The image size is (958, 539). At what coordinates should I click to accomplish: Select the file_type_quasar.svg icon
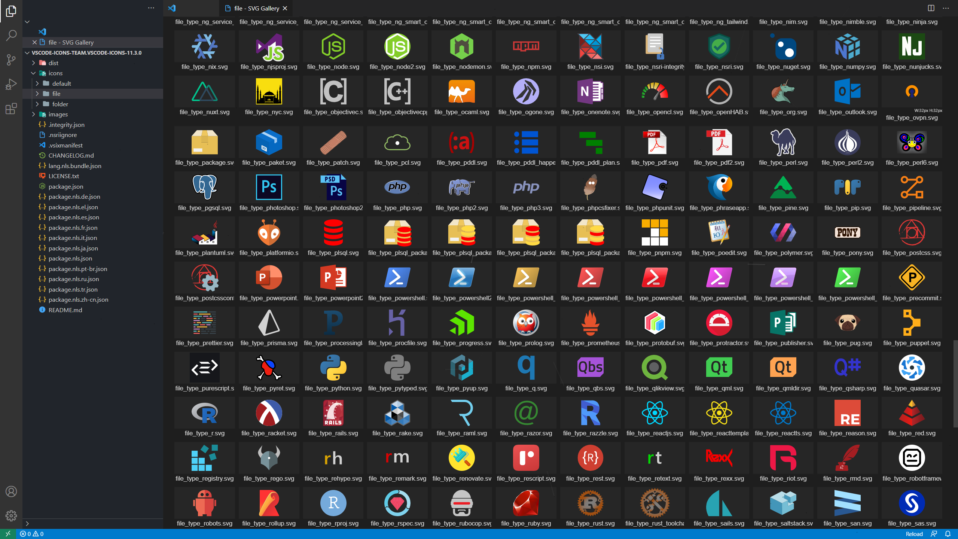(912, 368)
